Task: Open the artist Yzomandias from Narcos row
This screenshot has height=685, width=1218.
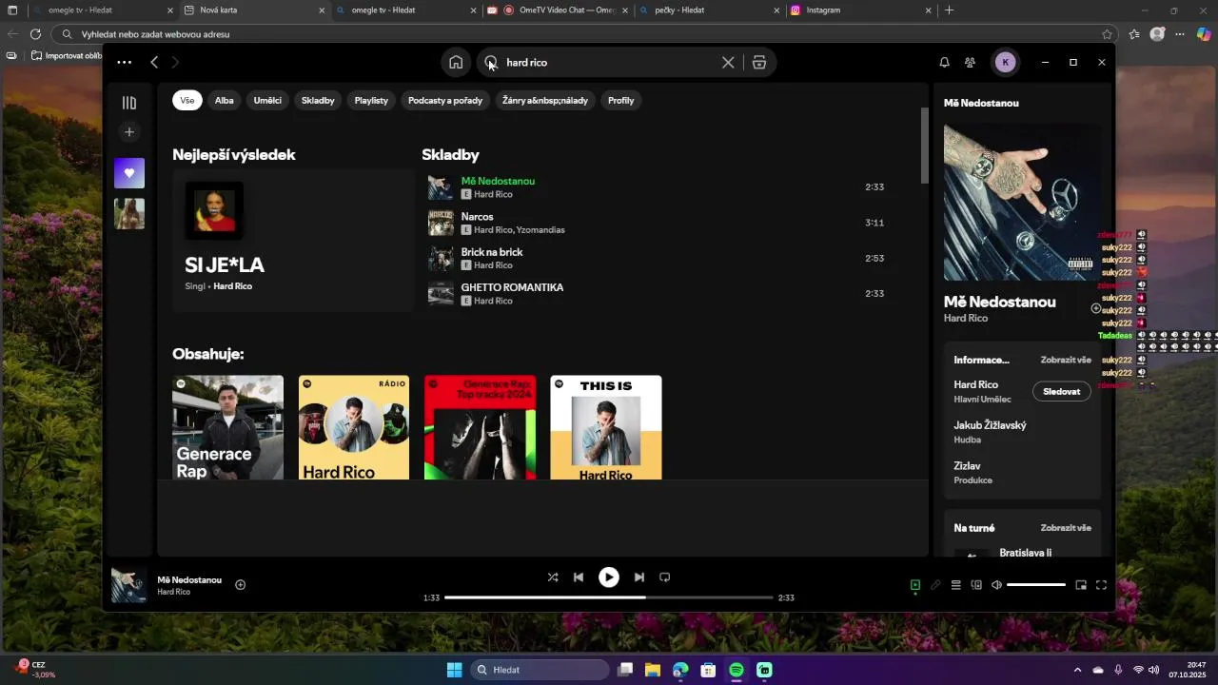Action: click(x=540, y=230)
